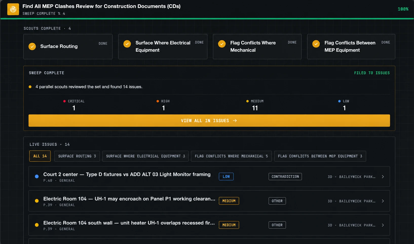Image resolution: width=414 pixels, height=244 pixels.
Task: Expand the Panel P1 working clearance issue chevron
Action: 383,201
